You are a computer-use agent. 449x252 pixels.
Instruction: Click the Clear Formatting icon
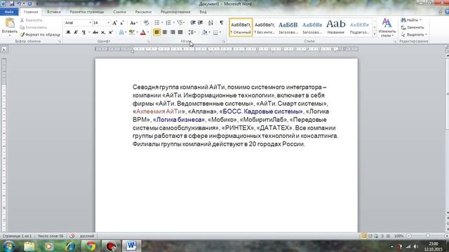click(x=146, y=23)
